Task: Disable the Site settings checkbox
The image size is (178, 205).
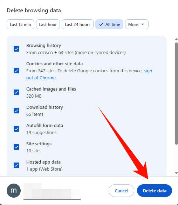Action: coord(16,147)
